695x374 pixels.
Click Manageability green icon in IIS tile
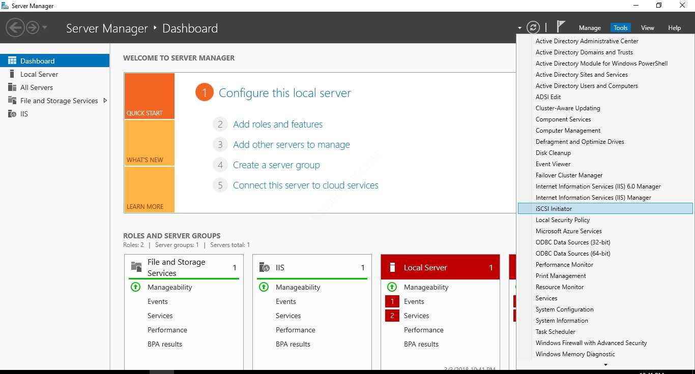tap(264, 287)
